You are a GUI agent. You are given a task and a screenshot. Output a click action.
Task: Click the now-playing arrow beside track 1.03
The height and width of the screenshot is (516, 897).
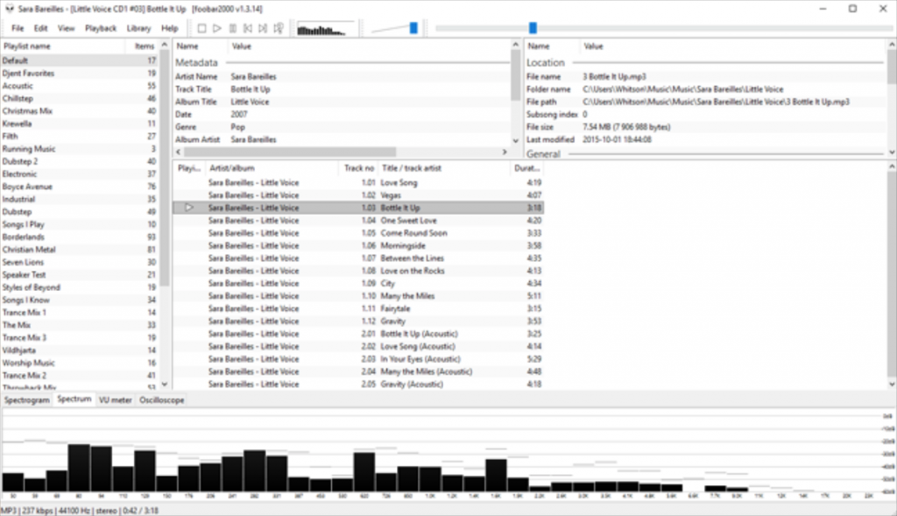tap(189, 208)
